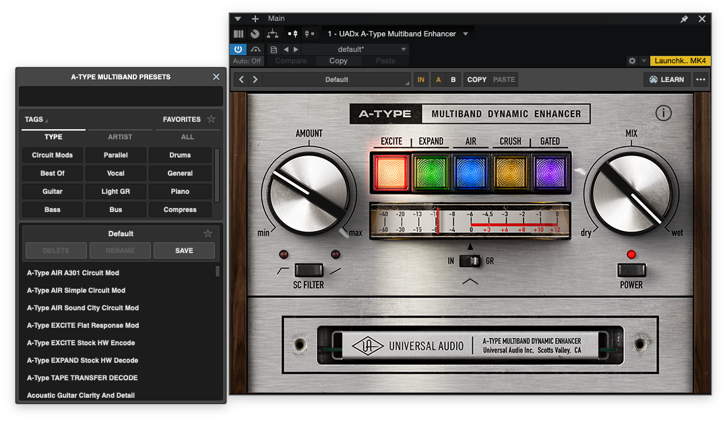Toggle the IN bypass button
Screen dimensions: 727x422
click(x=420, y=79)
